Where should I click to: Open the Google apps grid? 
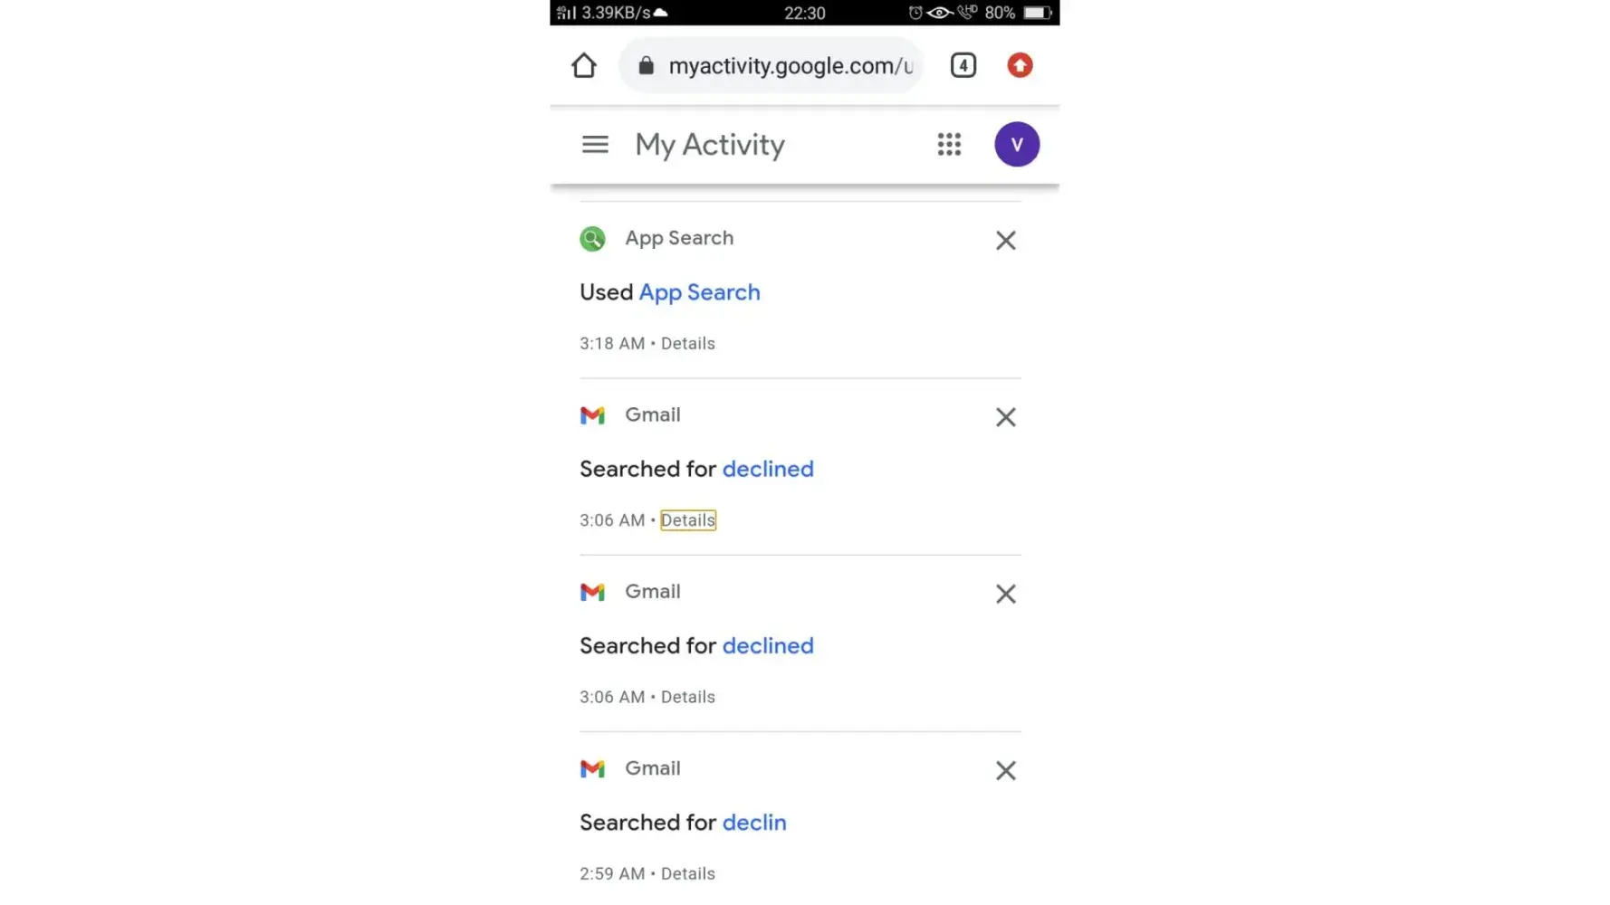949,145
